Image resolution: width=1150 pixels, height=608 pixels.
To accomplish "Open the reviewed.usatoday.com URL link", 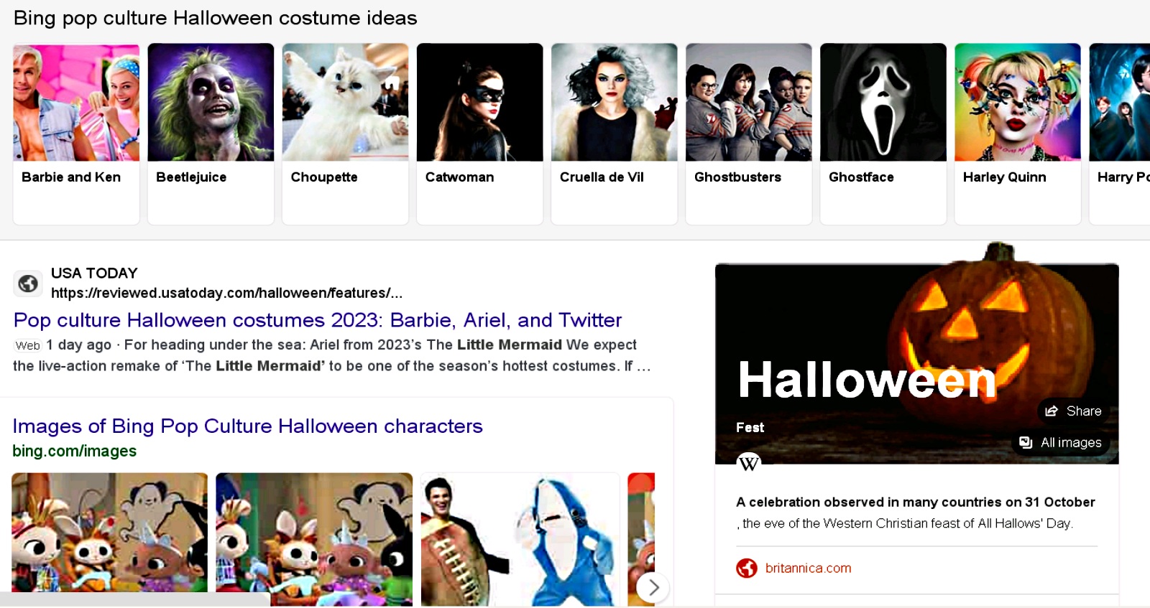I will click(226, 293).
